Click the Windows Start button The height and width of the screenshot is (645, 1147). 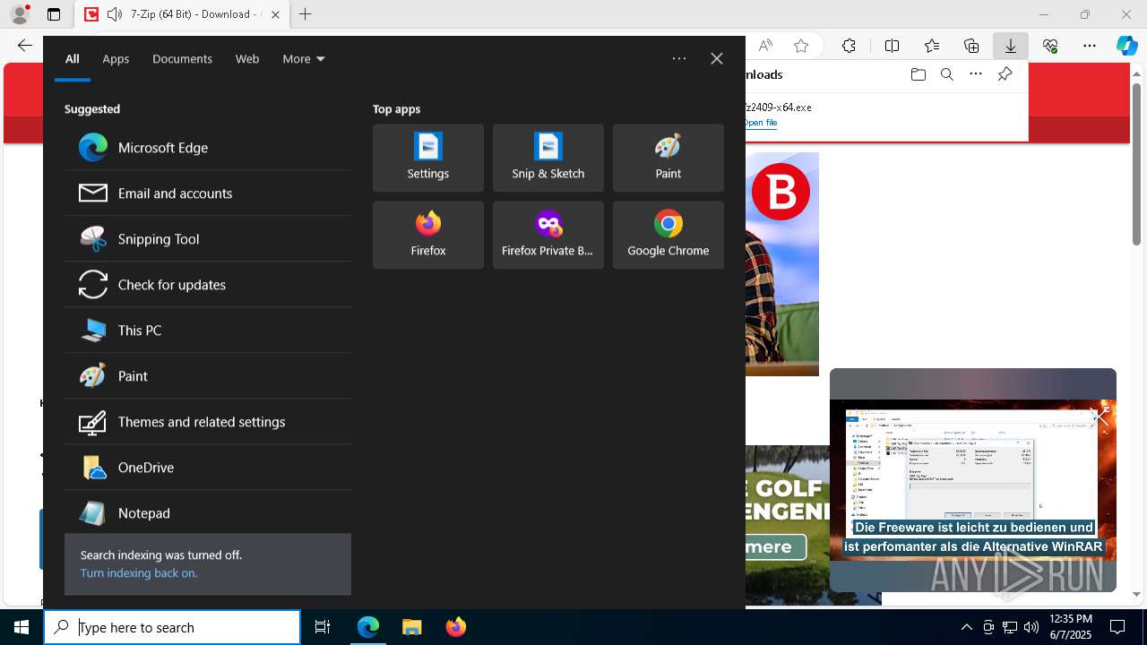coord(22,627)
